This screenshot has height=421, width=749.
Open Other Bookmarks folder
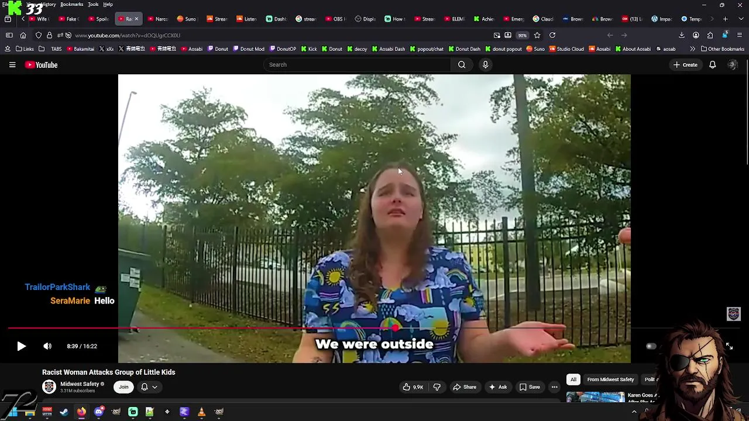pos(723,49)
